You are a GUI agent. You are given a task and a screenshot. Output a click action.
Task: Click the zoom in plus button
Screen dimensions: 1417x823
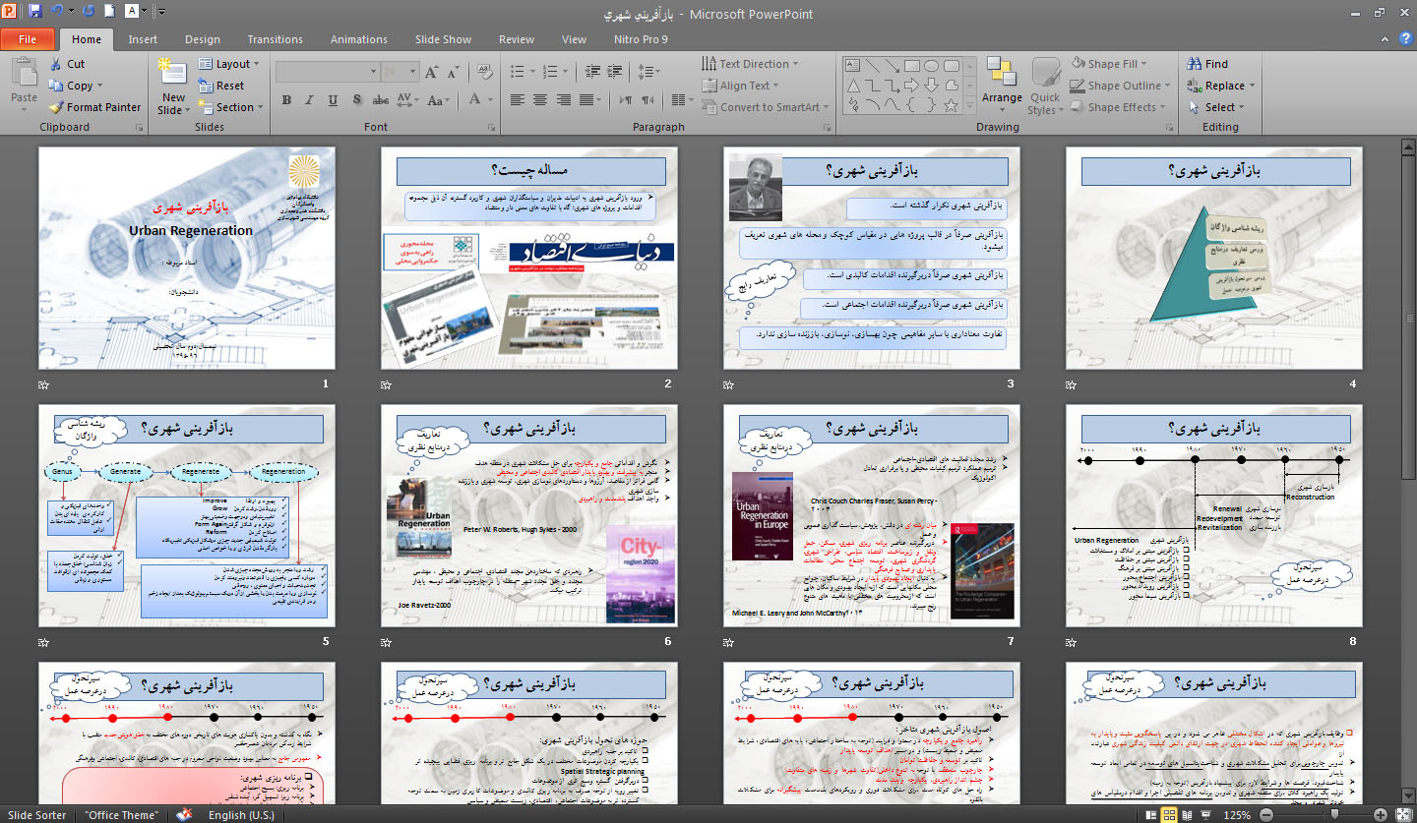(1380, 815)
